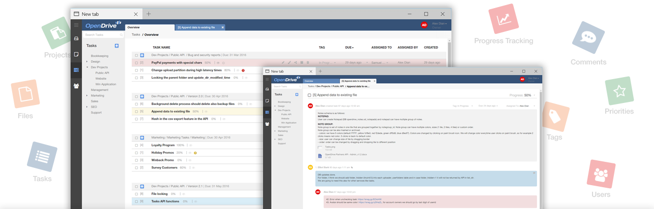The height and width of the screenshot is (209, 654).
Task: Tick checkbox for PayPal payments task
Action: pyautogui.click(x=136, y=62)
